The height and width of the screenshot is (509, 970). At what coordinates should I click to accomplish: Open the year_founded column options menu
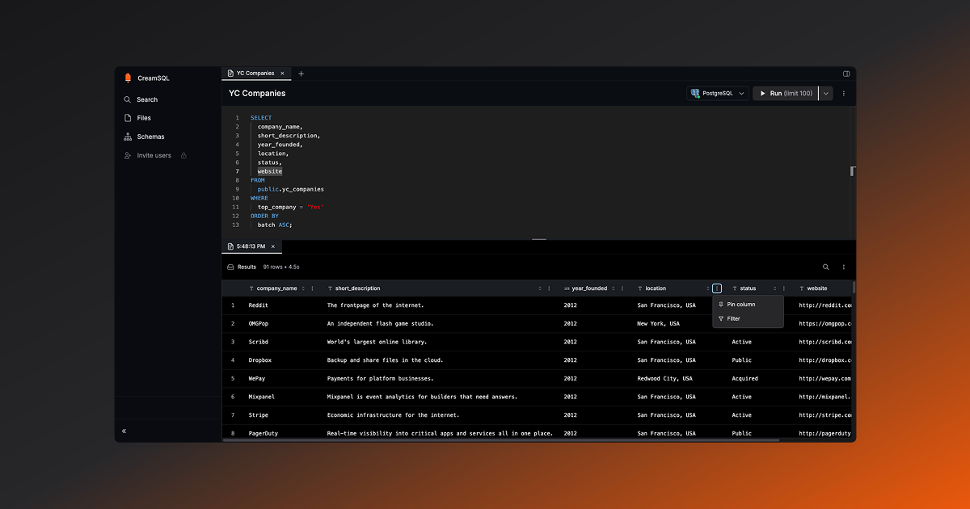(623, 288)
